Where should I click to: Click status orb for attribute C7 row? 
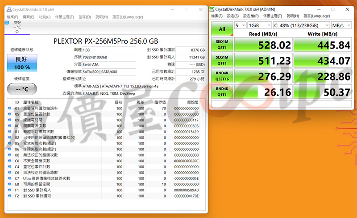pyautogui.click(x=9, y=178)
